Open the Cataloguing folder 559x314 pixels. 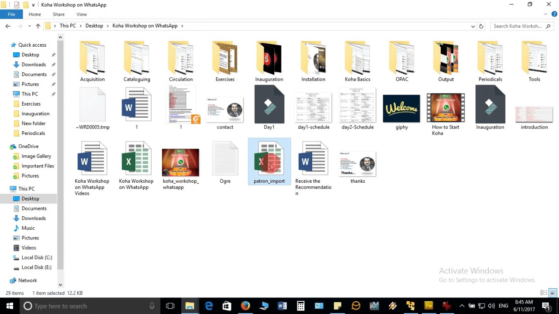coord(137,61)
